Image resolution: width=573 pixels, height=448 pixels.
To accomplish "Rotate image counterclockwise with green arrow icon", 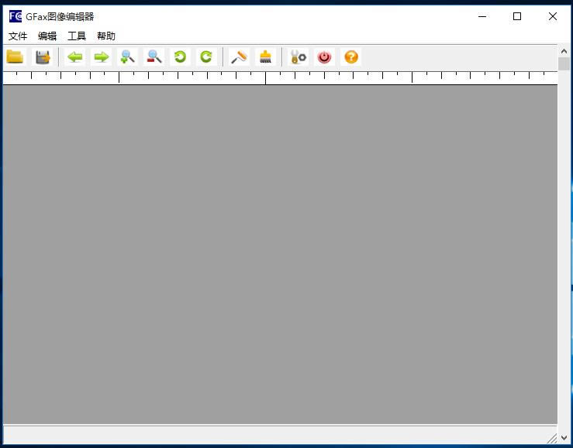I will coord(180,56).
